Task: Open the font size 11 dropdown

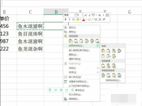Action: pos(82,15)
